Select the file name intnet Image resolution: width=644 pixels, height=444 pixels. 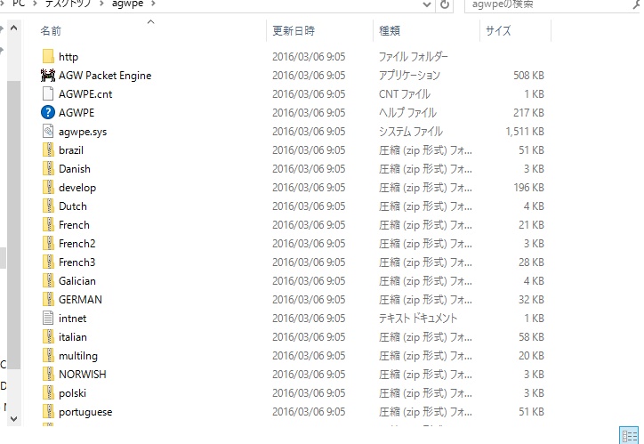[x=72, y=319]
